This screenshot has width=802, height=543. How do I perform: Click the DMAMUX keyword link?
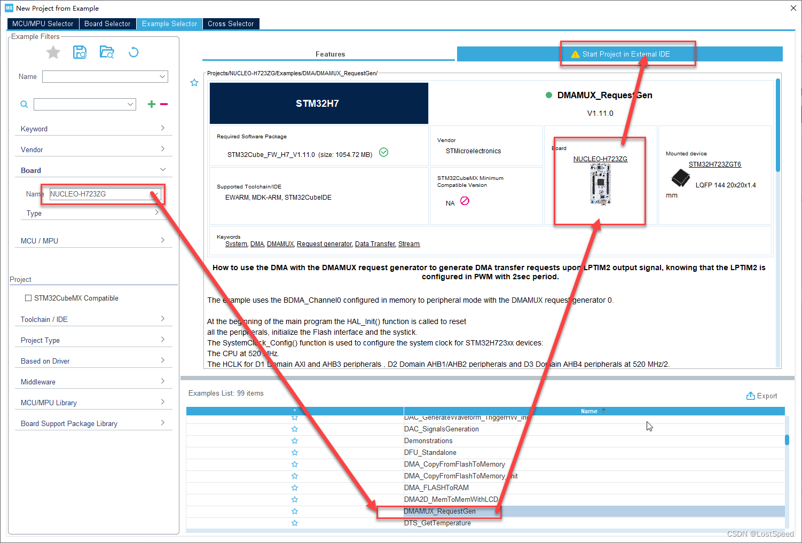click(x=280, y=243)
